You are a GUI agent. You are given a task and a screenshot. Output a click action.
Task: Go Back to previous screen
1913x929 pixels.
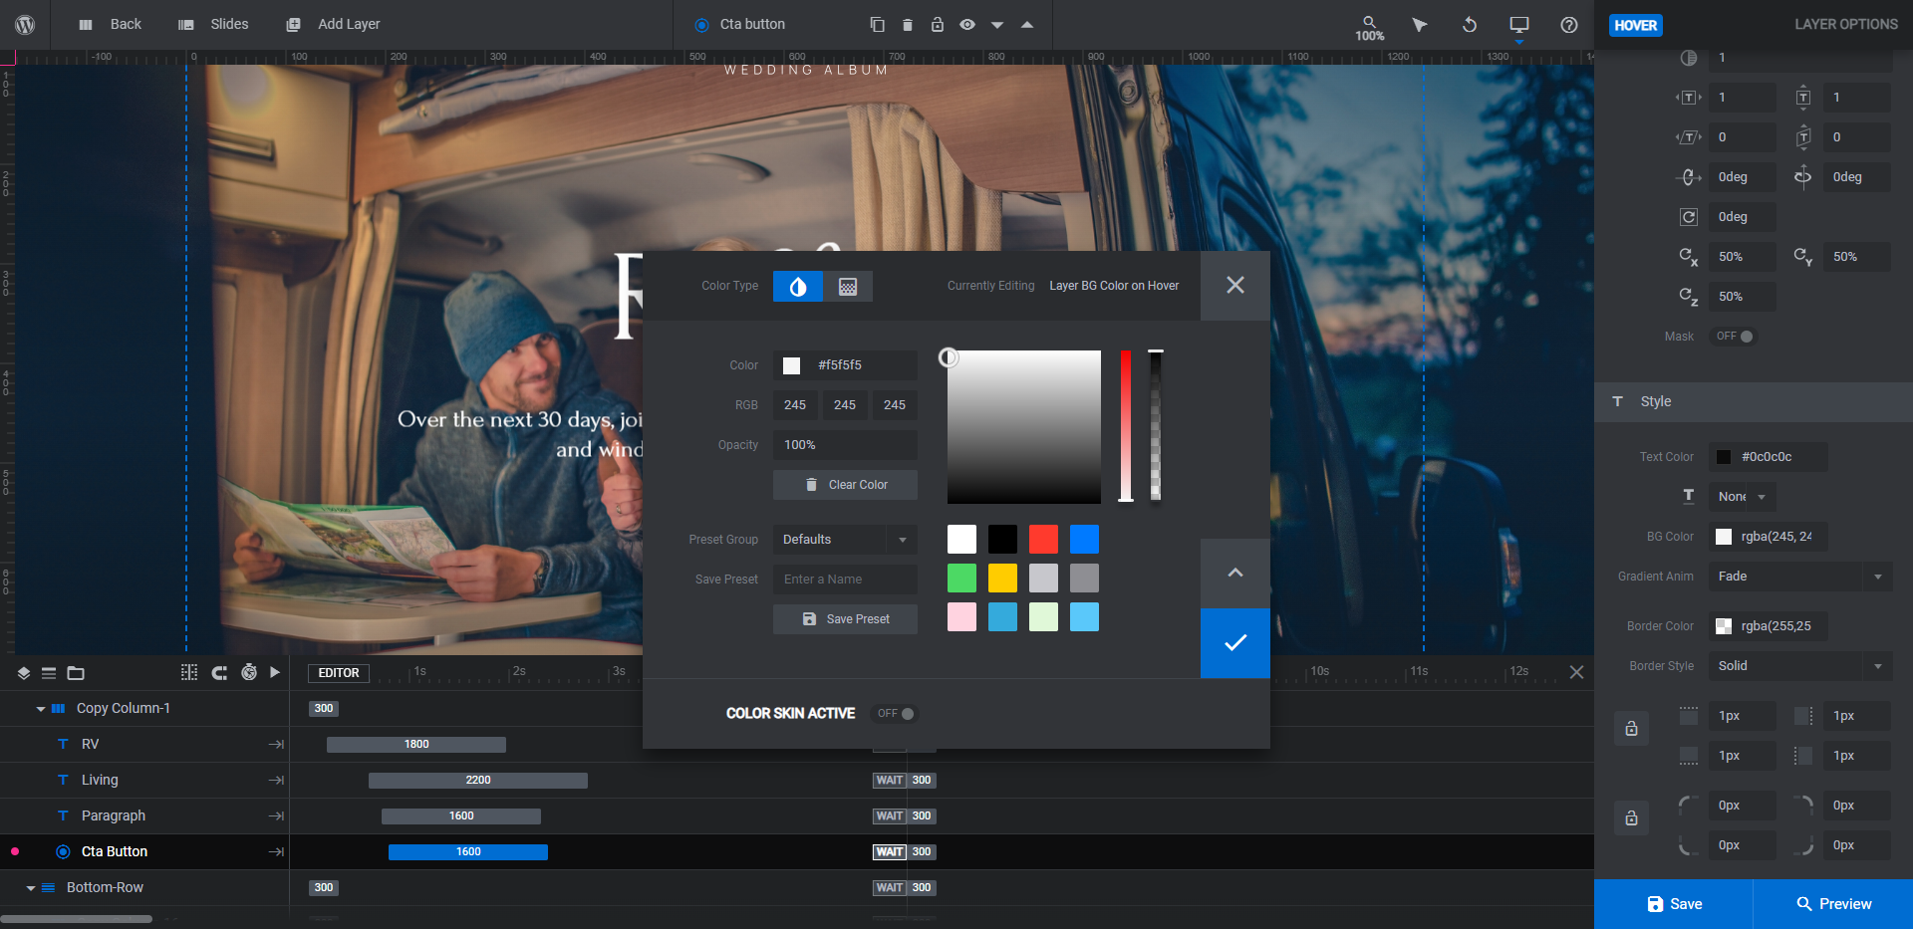pyautogui.click(x=110, y=24)
